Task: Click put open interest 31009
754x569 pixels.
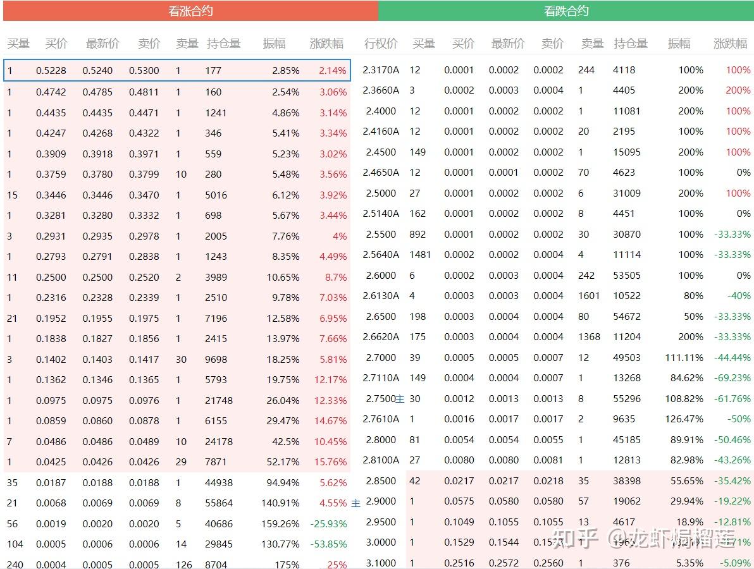Action: point(627,193)
